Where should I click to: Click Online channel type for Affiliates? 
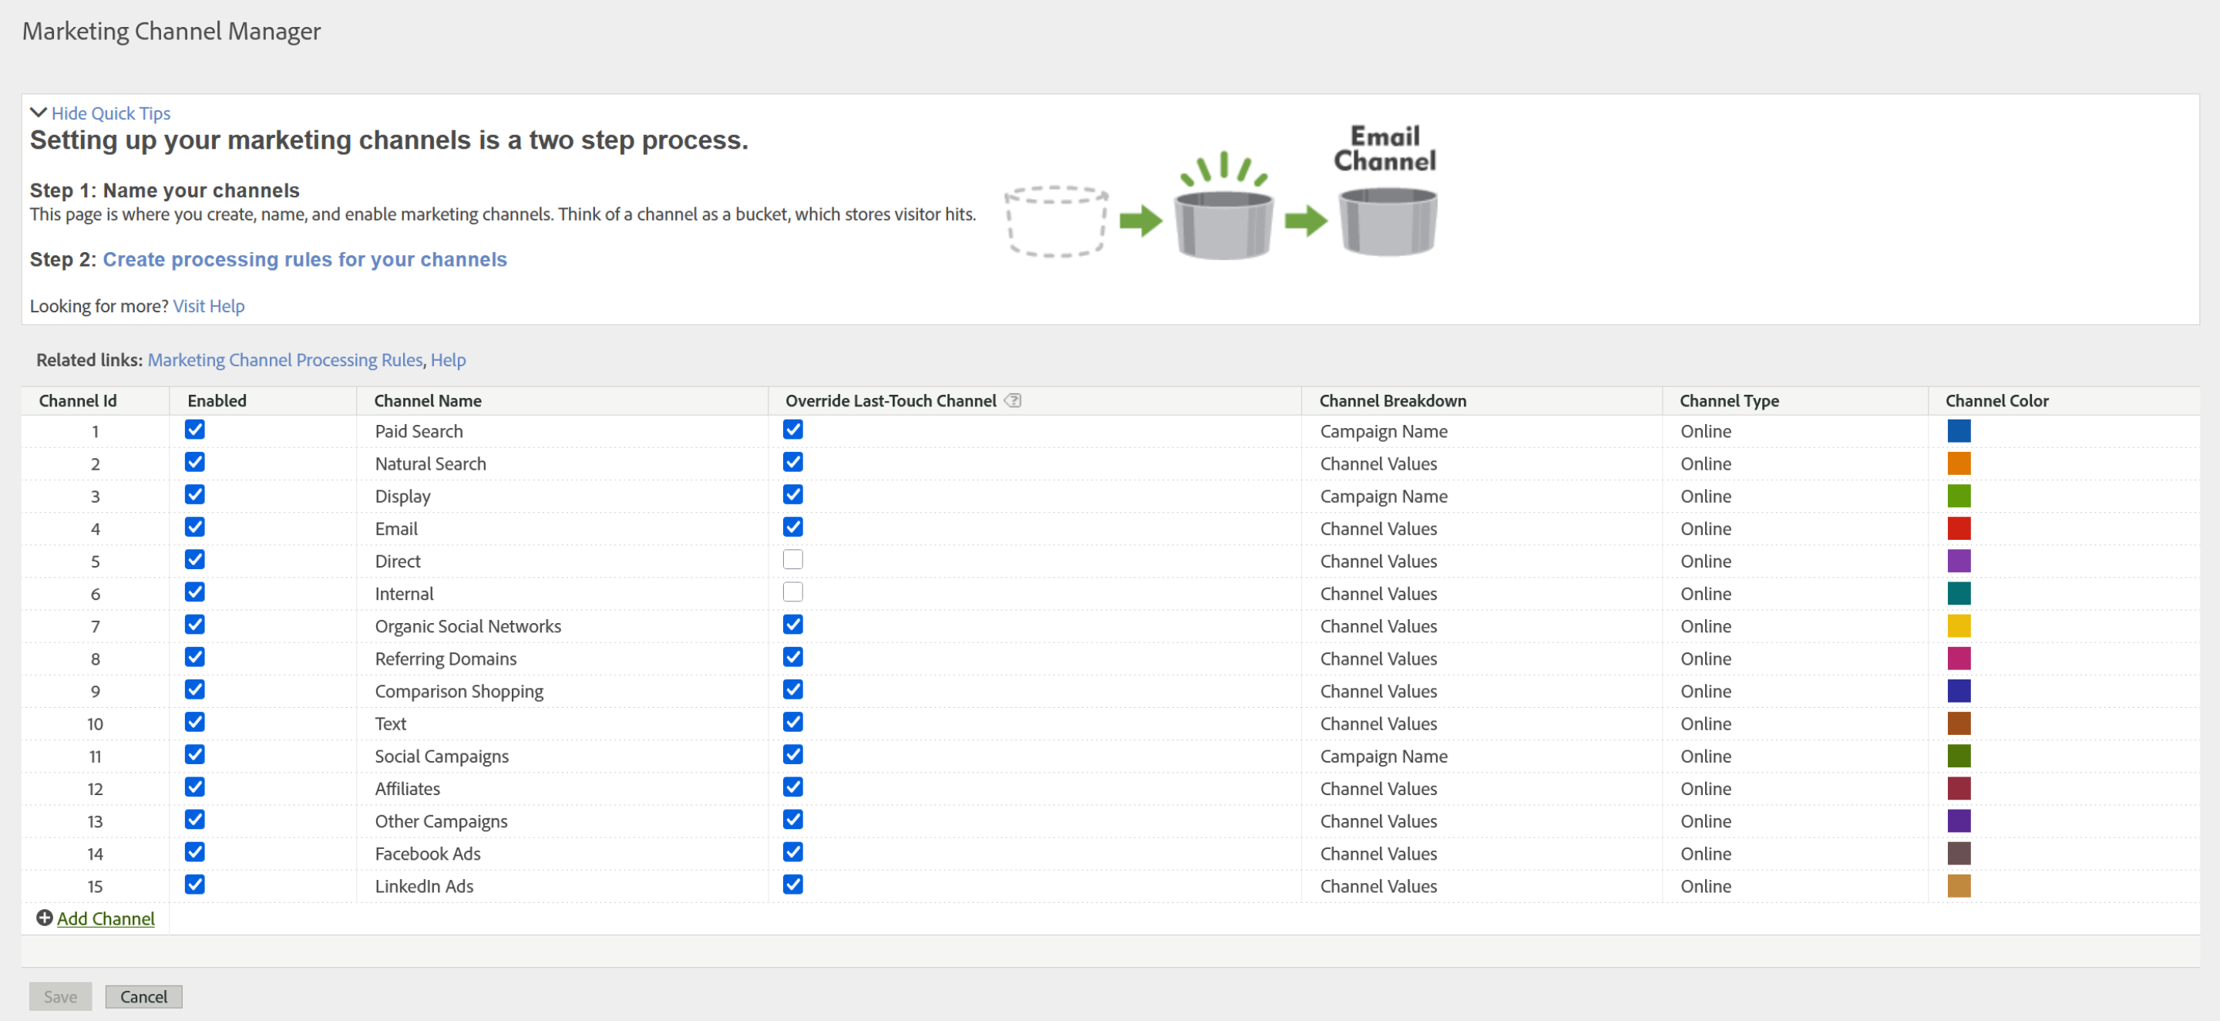pyautogui.click(x=1706, y=789)
